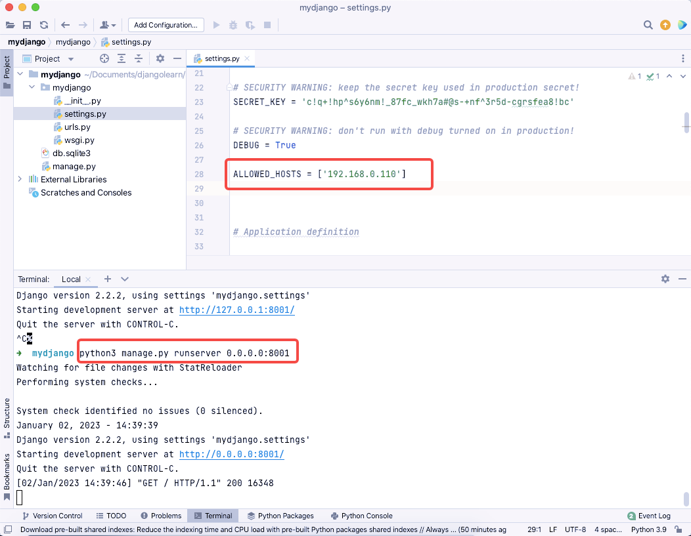Click the Debug bug icon
This screenshot has height=536, width=691.
233,25
